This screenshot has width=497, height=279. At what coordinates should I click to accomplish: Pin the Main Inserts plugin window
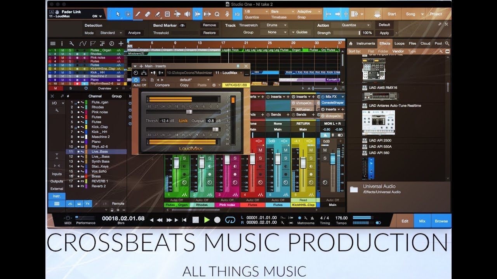tap(238, 66)
